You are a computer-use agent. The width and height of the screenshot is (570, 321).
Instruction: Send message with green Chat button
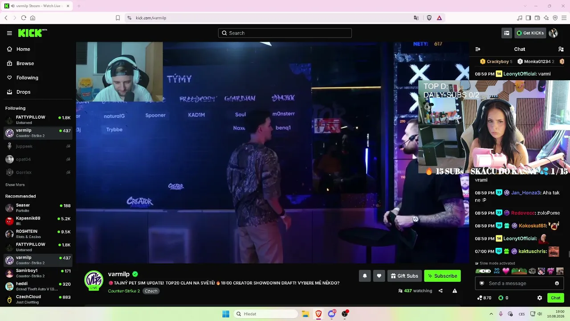point(555,298)
